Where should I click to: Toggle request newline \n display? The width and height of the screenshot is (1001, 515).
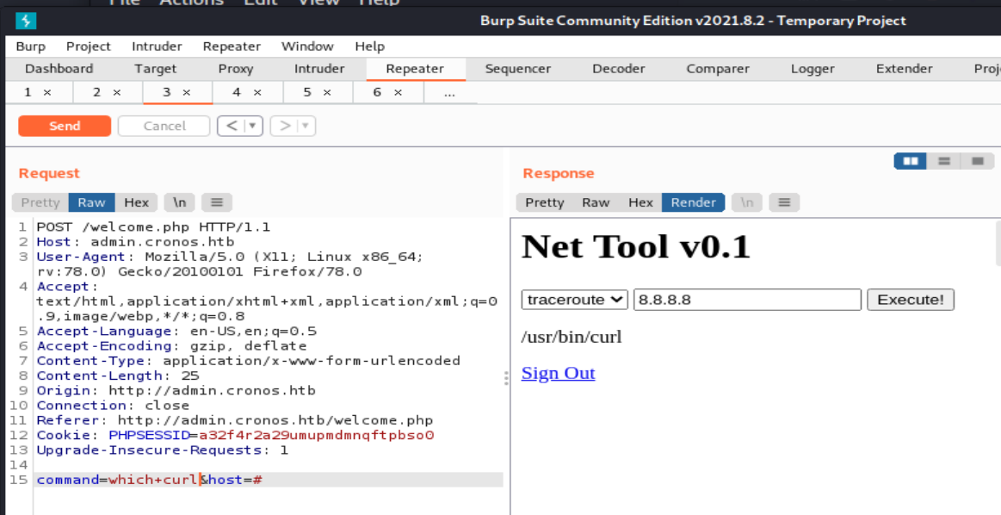[179, 202]
